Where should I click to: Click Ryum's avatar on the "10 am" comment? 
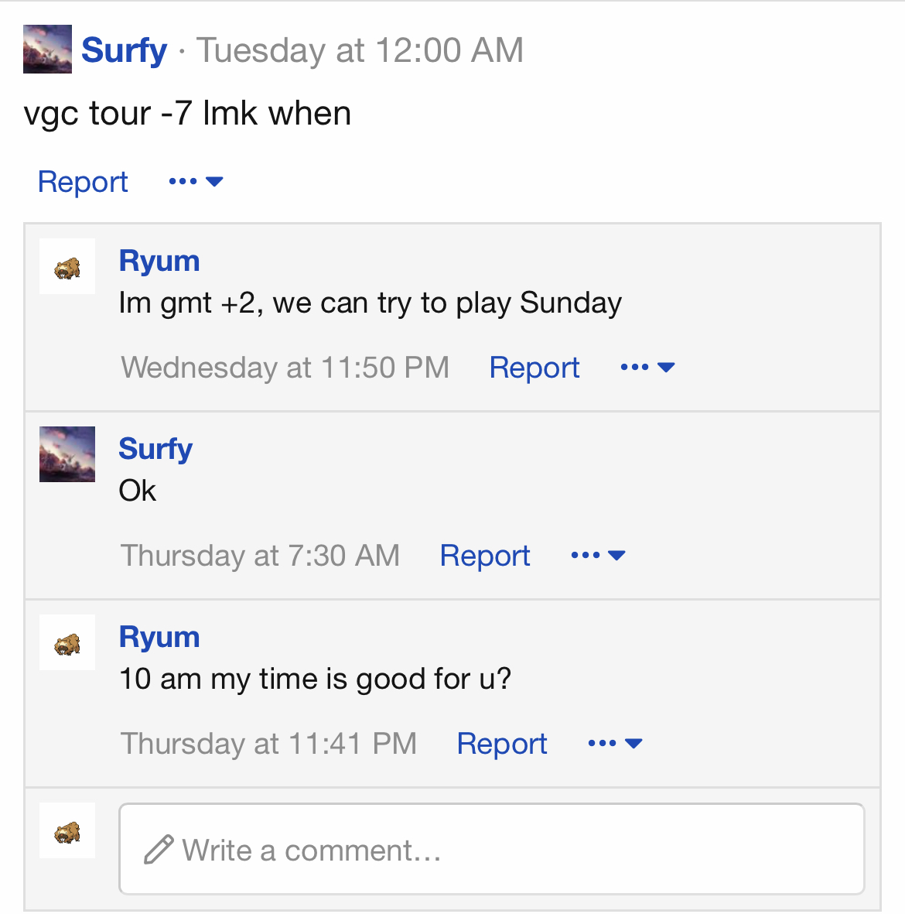(67, 642)
